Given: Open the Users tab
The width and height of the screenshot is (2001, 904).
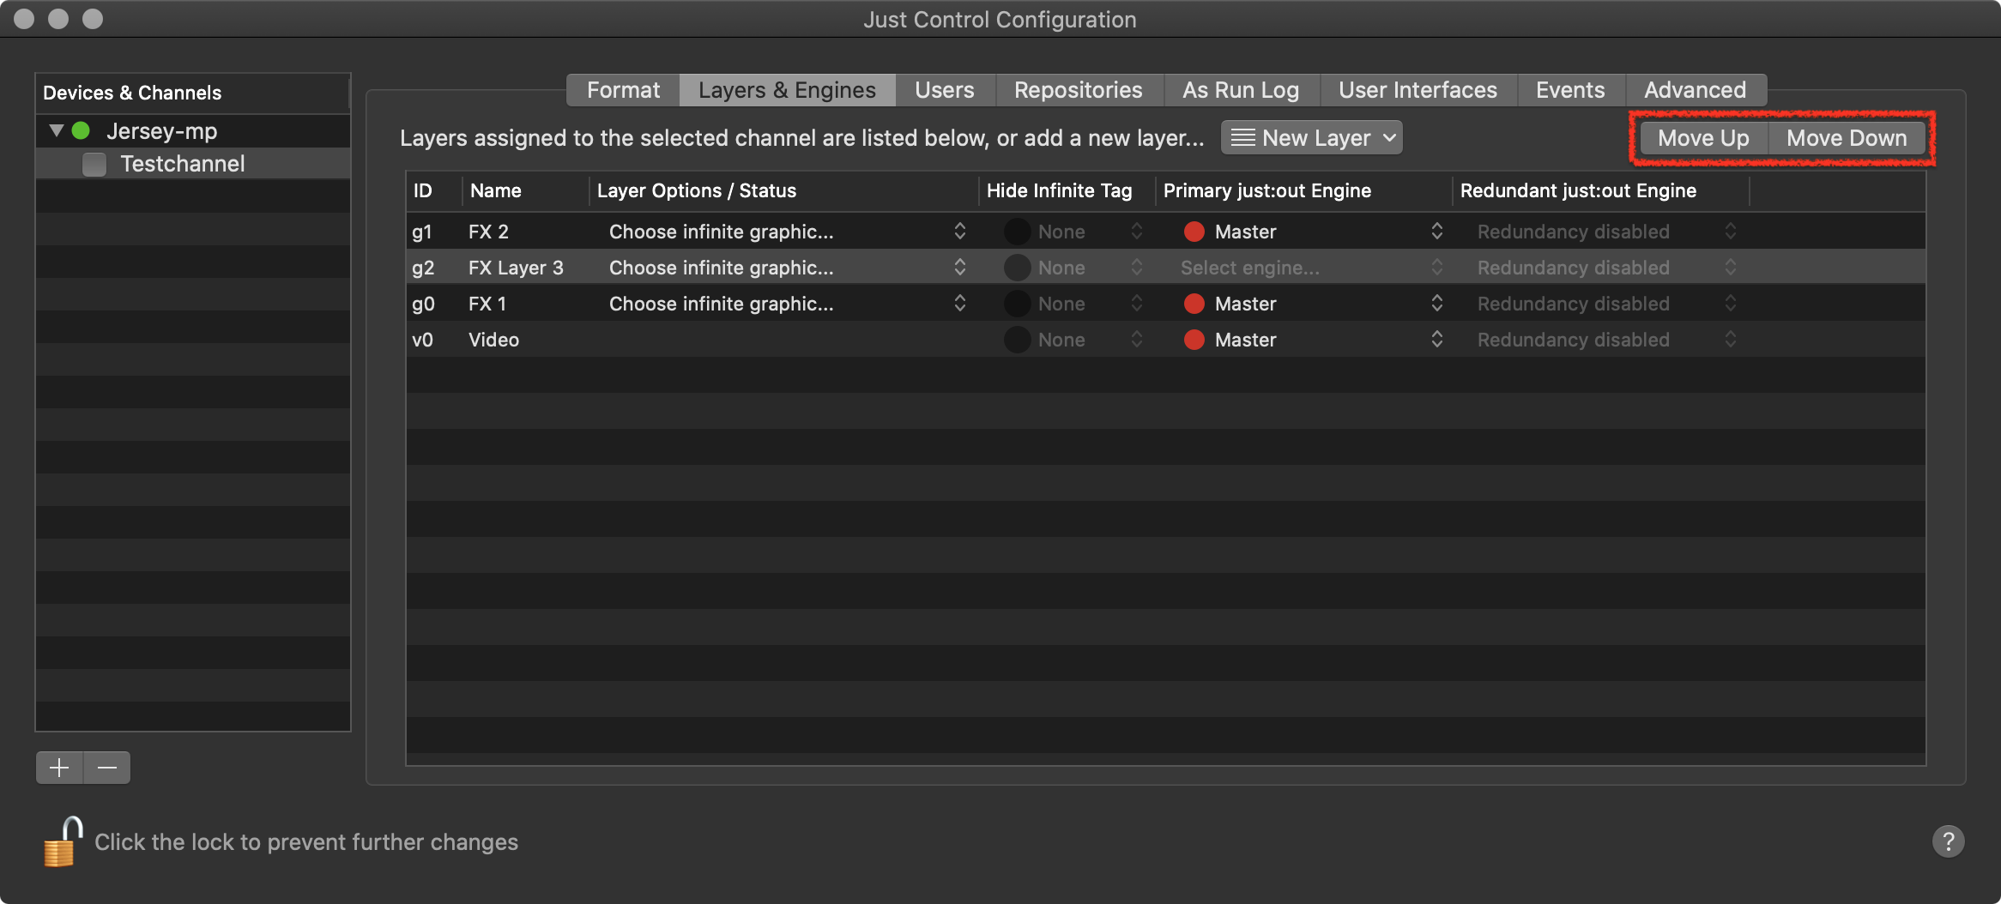Looking at the screenshot, I should (x=945, y=90).
